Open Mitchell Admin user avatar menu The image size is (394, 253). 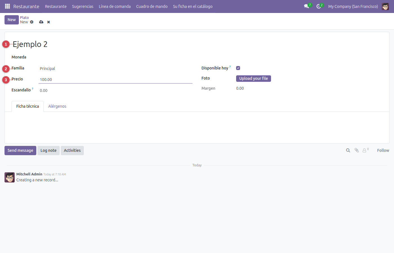coord(385,6)
